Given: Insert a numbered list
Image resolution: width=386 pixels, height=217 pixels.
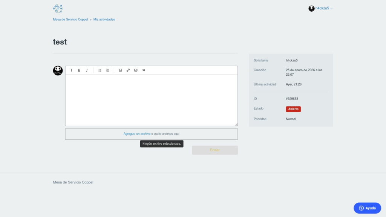Looking at the screenshot, I should 107,70.
